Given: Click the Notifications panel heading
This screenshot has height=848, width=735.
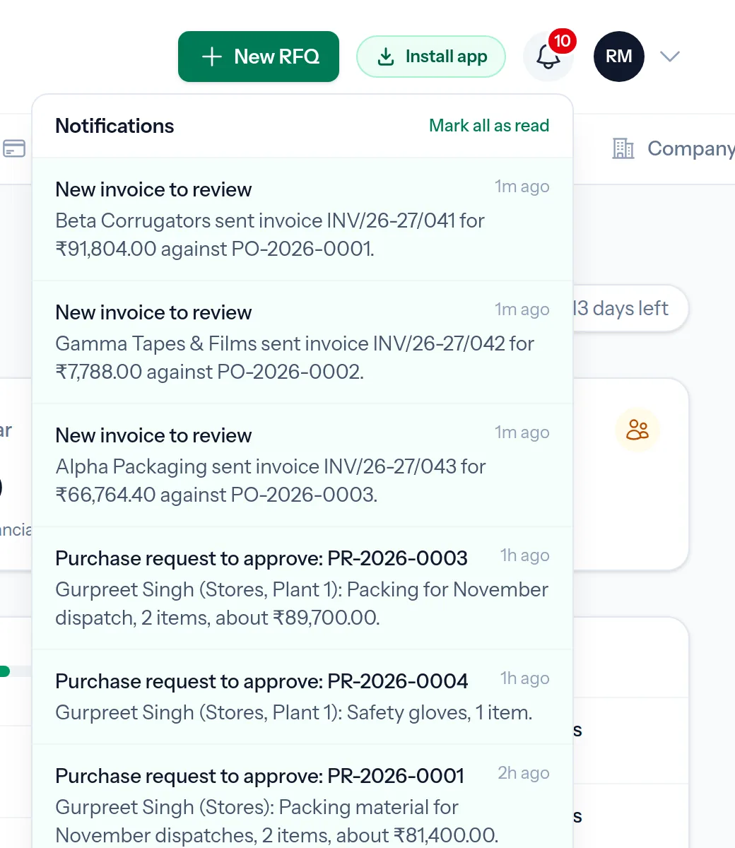Looking at the screenshot, I should (114, 126).
